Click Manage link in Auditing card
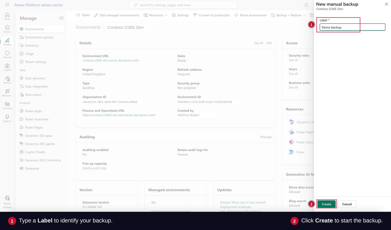391x230 pixels. click(x=266, y=137)
